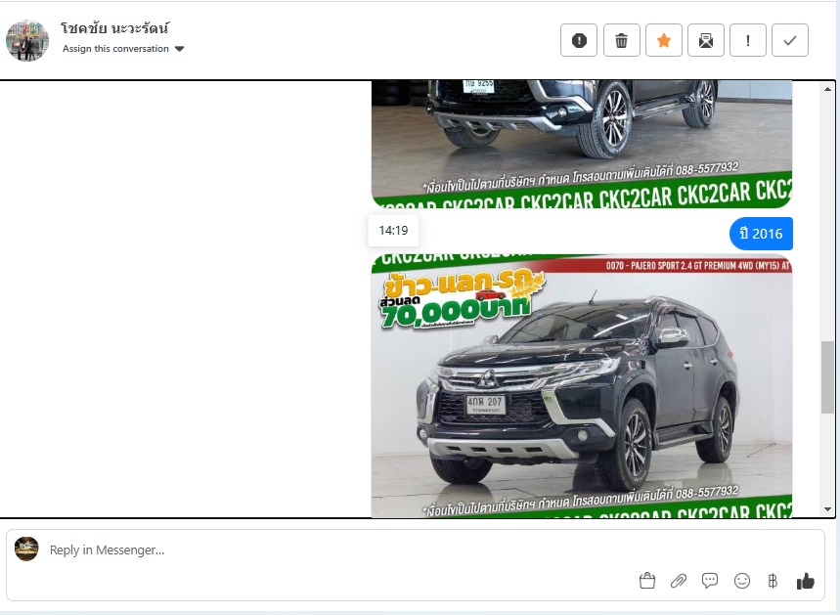The height and width of the screenshot is (615, 840).
Task: Select the ปี 2016 message bubble
Action: [761, 234]
